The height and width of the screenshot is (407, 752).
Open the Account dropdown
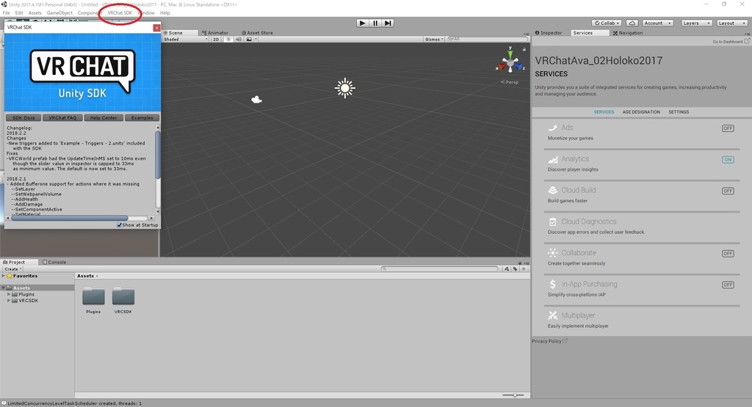(x=657, y=23)
